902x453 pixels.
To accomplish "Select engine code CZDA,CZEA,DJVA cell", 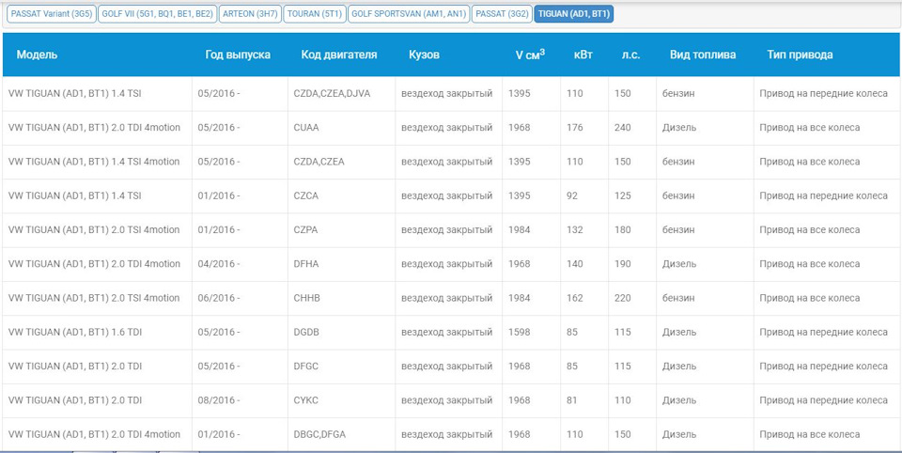I will coord(332,93).
